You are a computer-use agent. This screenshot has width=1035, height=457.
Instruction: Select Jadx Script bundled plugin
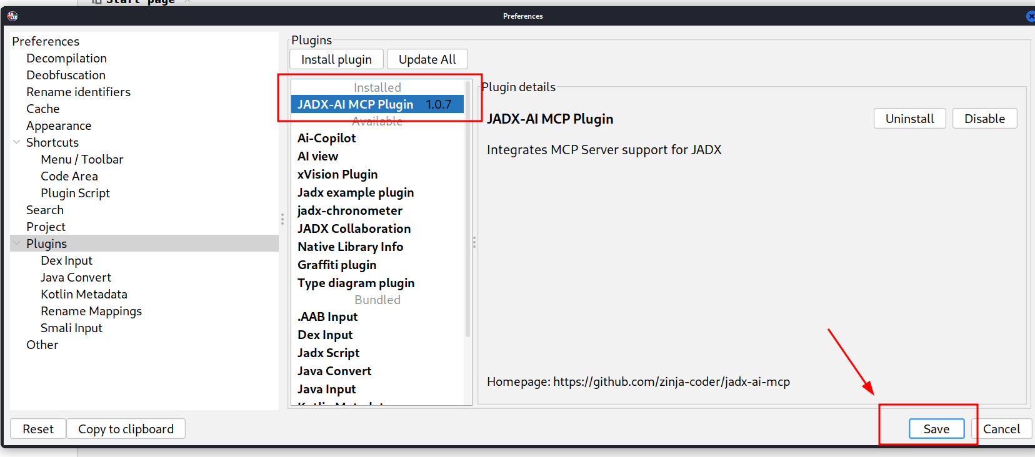pos(377,353)
